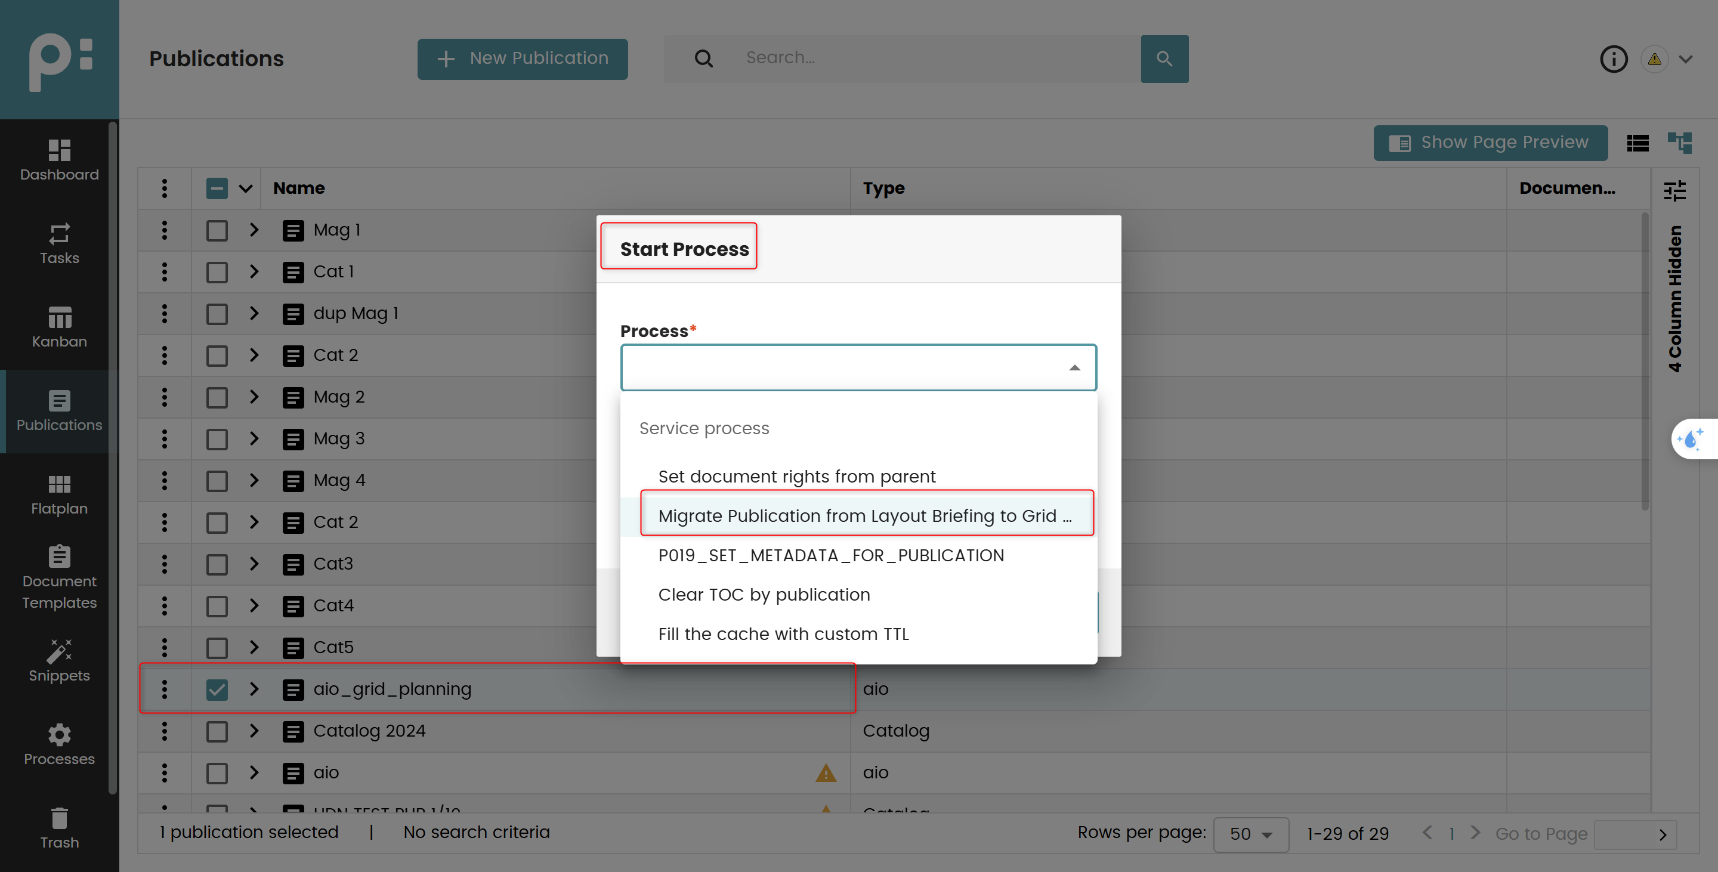Uncheck the aio_grid_planning checkbox
The height and width of the screenshot is (872, 1718).
click(217, 689)
